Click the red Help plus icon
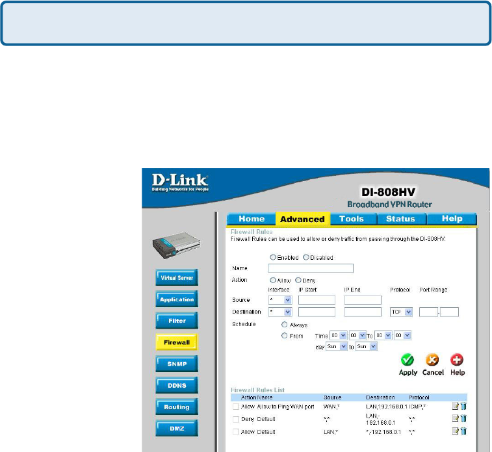This screenshot has width=492, height=452. pos(456,360)
